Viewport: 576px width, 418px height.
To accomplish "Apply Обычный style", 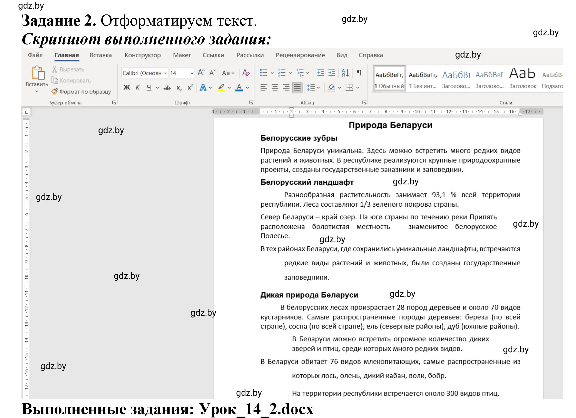I will pyautogui.click(x=389, y=79).
